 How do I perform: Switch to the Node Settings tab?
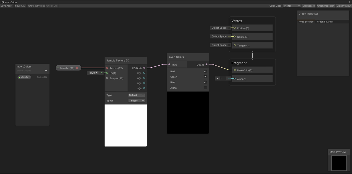[x=306, y=22]
